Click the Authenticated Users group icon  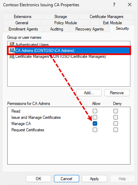(x=12, y=44)
